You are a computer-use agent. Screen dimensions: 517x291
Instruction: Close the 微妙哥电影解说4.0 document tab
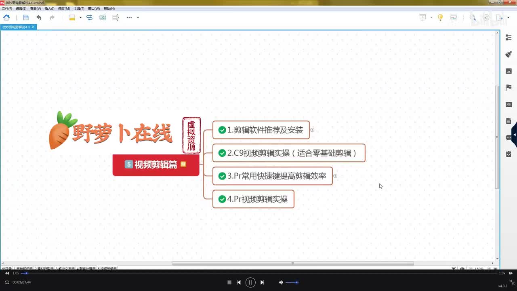click(x=34, y=27)
